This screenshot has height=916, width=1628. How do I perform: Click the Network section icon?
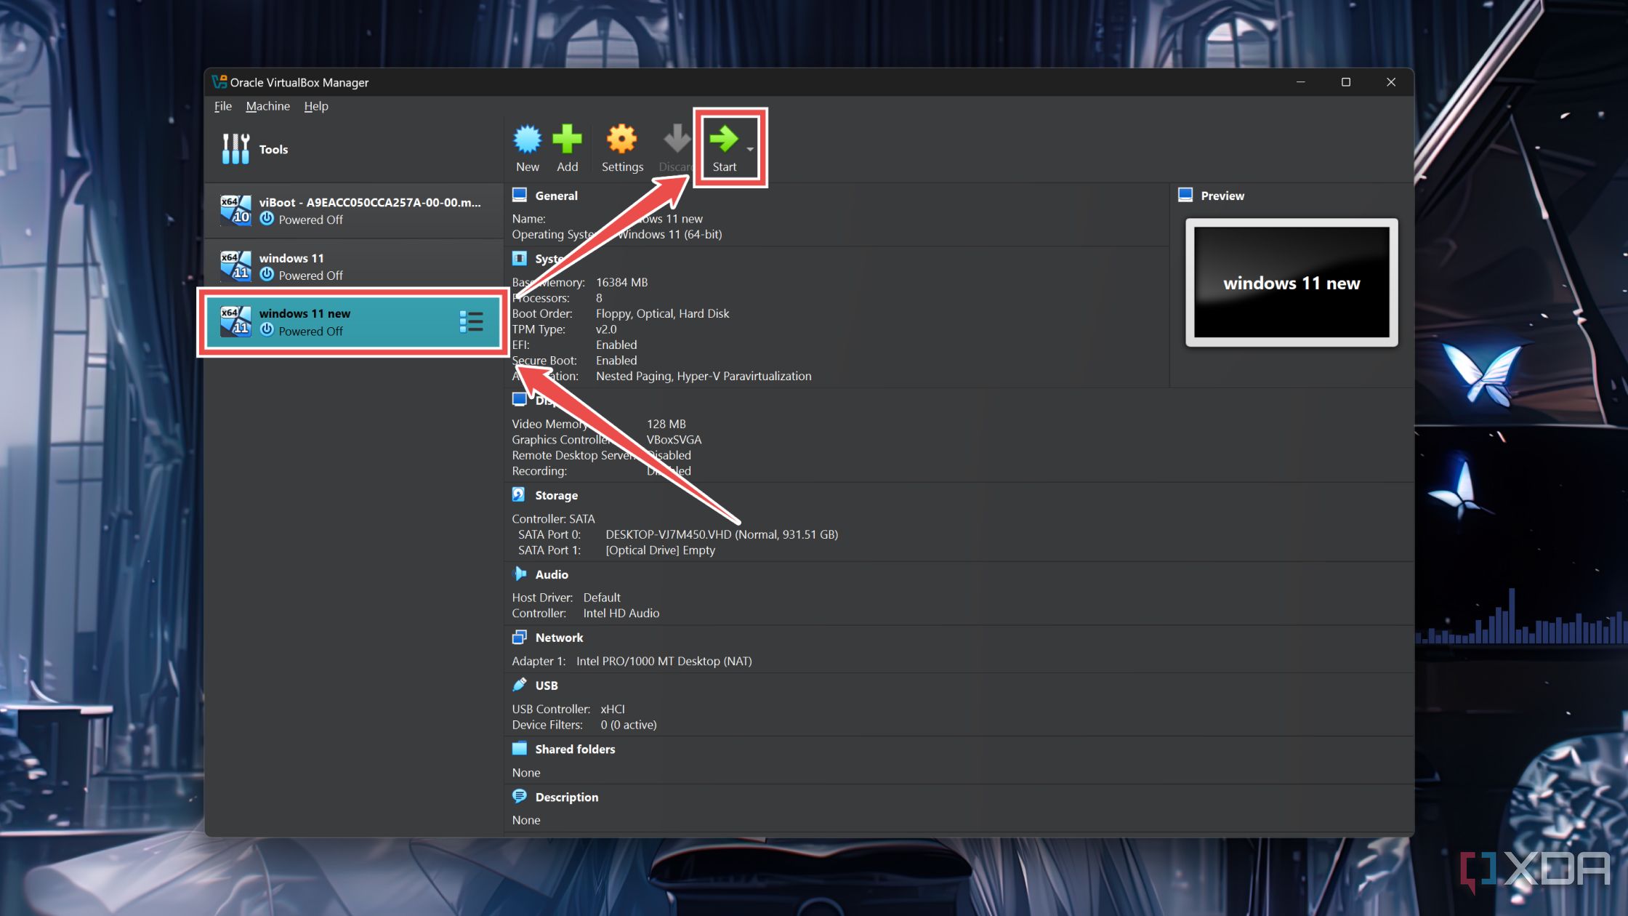click(520, 636)
